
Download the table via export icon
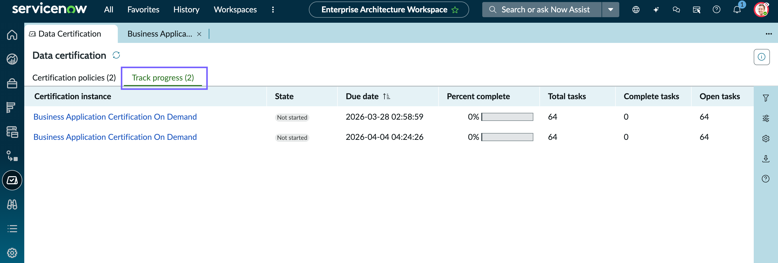(x=765, y=159)
